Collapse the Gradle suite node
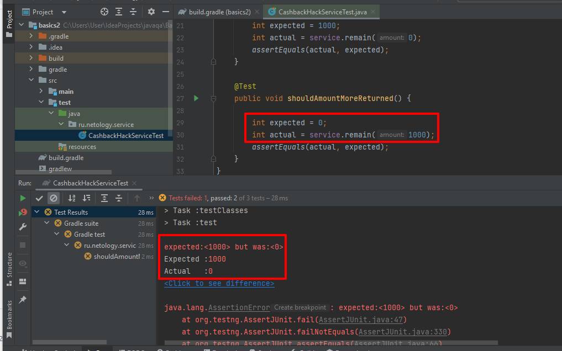 coord(46,222)
